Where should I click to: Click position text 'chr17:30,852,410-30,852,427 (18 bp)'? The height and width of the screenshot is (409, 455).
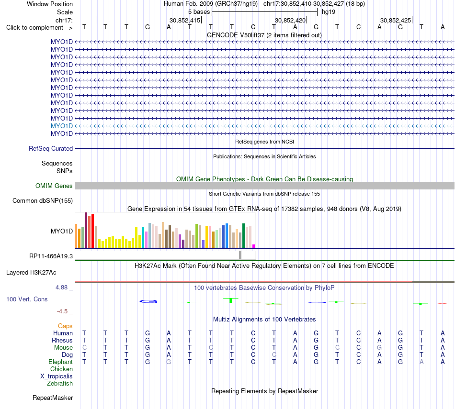pyautogui.click(x=314, y=4)
